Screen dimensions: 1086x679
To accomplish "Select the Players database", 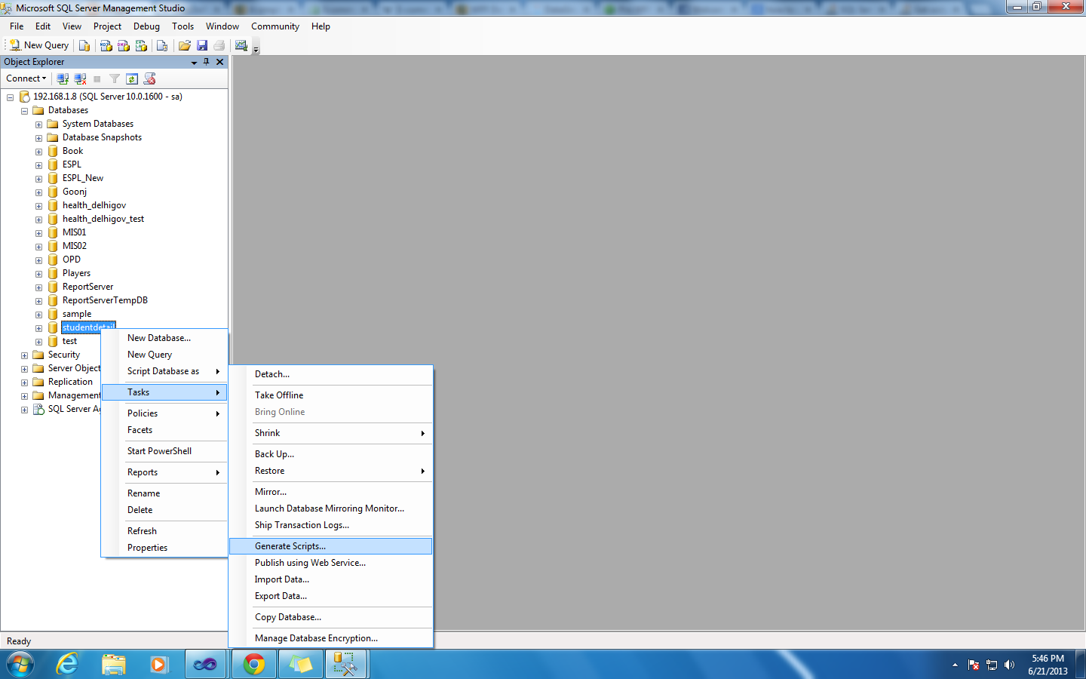I will tap(76, 273).
